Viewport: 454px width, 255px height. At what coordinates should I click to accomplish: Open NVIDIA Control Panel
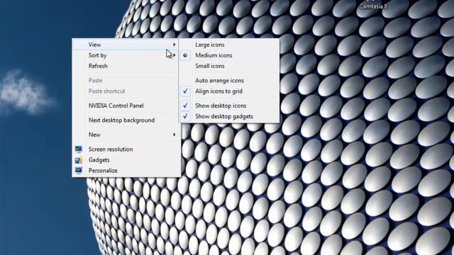pyautogui.click(x=126, y=106)
